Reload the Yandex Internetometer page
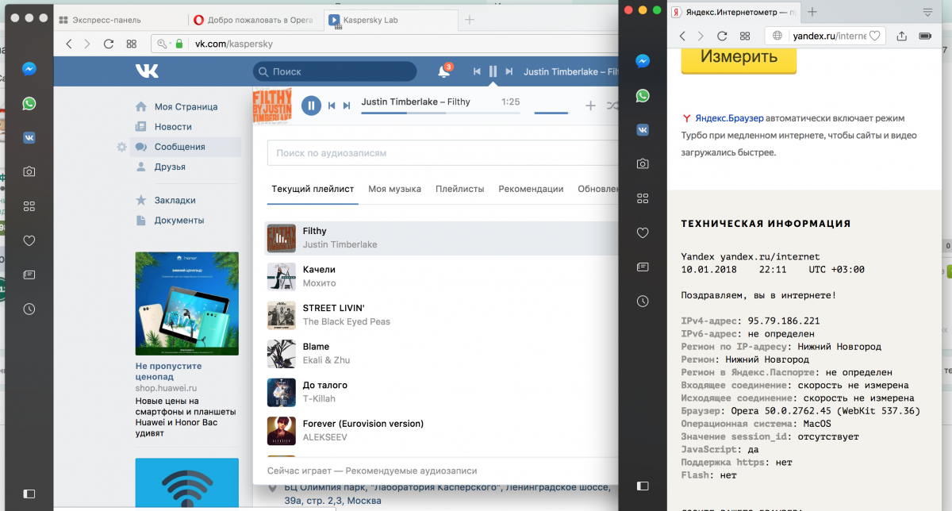The image size is (952, 511). tap(722, 36)
